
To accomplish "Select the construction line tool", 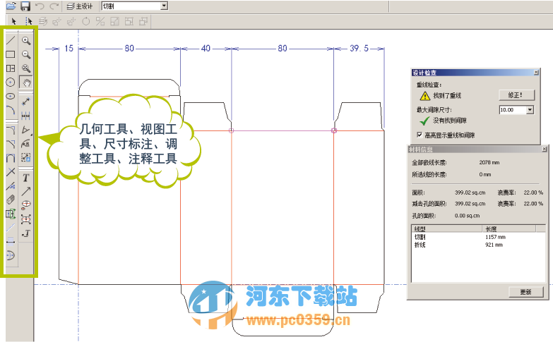I will point(11,228).
